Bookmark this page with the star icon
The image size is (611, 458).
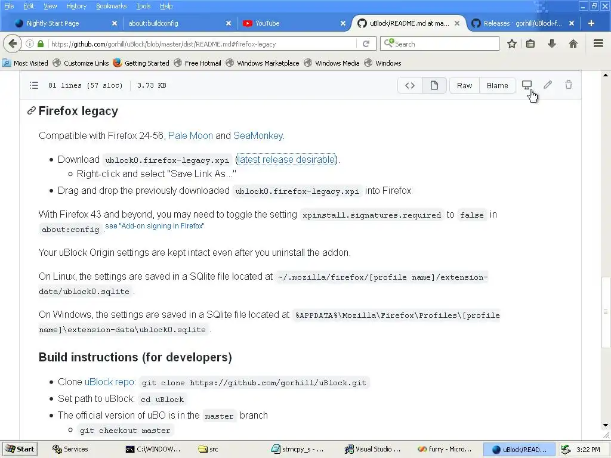(511, 44)
